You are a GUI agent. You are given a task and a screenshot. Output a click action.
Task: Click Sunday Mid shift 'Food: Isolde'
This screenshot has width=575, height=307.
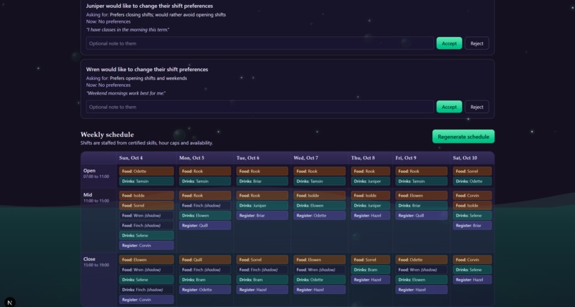pyautogui.click(x=146, y=196)
